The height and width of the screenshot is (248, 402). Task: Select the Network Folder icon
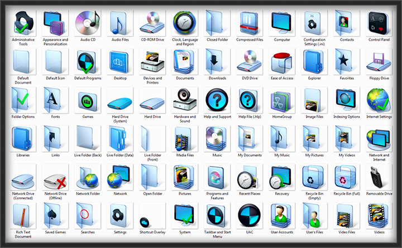87,178
